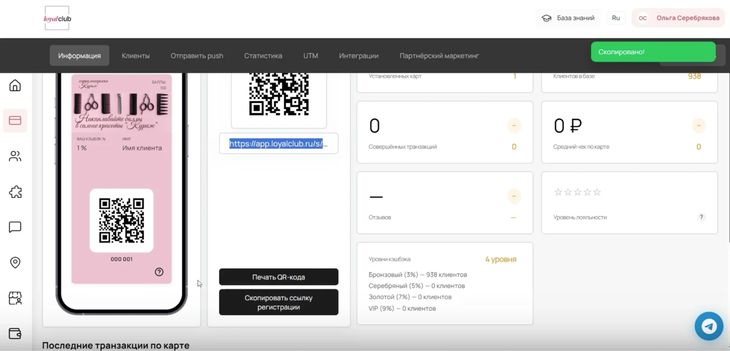Switch to the Клиенты tab
Image resolution: width=730 pixels, height=351 pixels.
click(136, 56)
